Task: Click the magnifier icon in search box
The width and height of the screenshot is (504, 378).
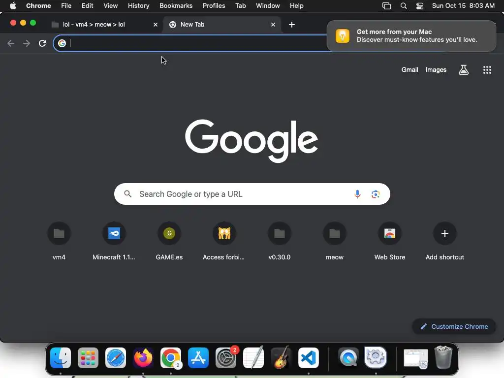Action: [127, 194]
